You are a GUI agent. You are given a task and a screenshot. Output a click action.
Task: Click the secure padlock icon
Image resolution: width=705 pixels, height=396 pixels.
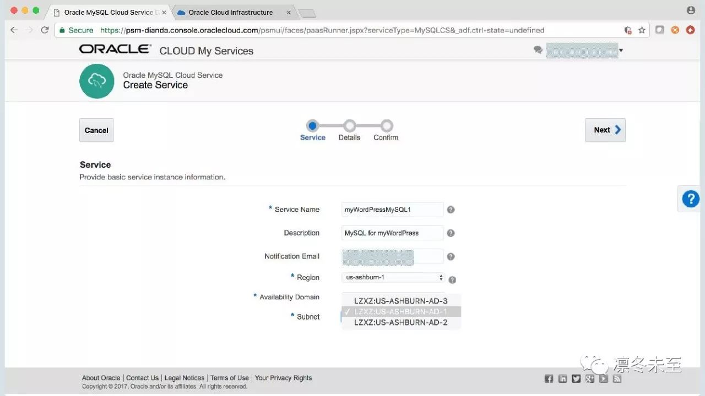coord(62,30)
